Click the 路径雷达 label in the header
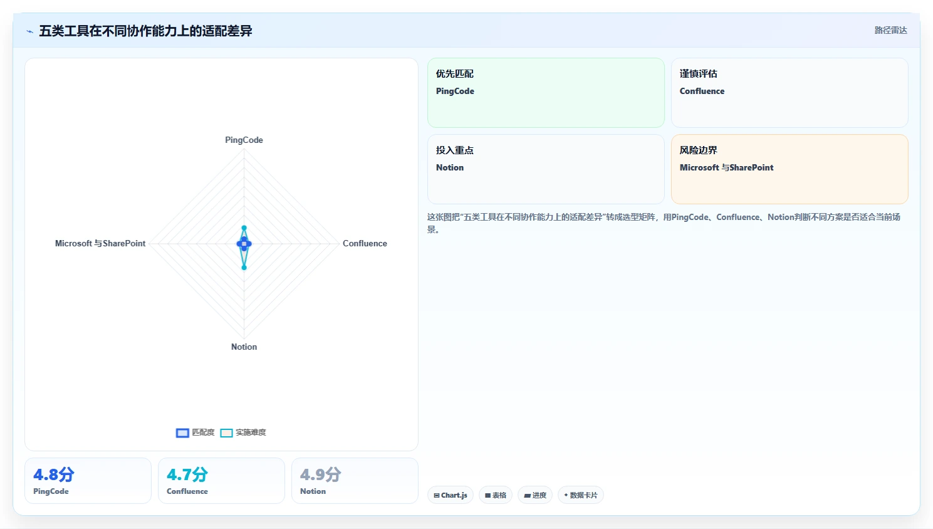The height and width of the screenshot is (529, 933). tap(890, 30)
